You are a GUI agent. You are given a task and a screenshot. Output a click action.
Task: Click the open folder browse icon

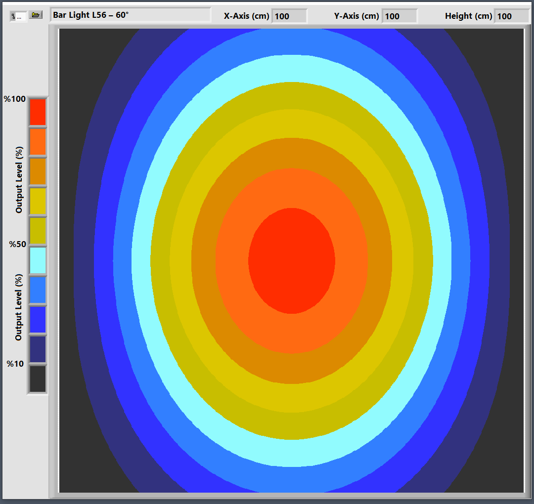(x=35, y=15)
